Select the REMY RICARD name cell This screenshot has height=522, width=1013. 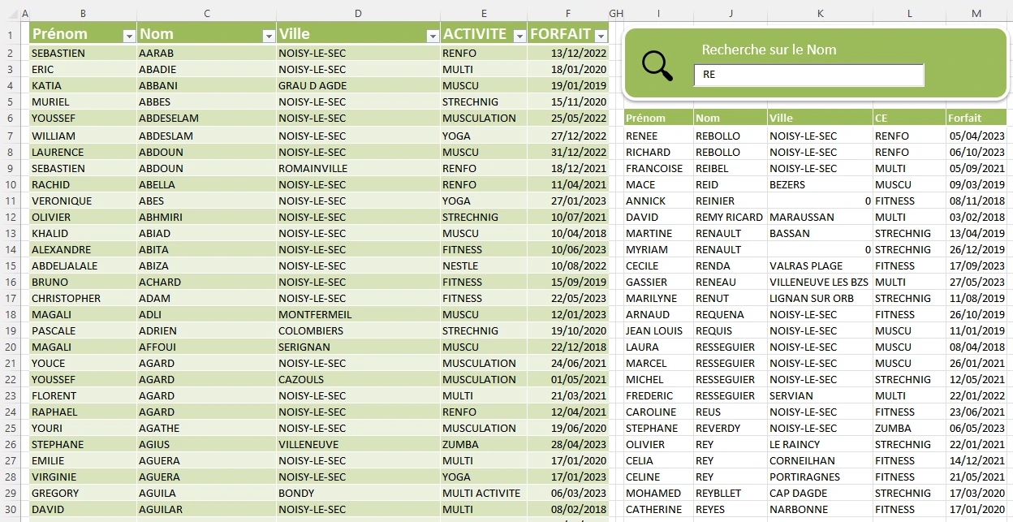click(729, 217)
